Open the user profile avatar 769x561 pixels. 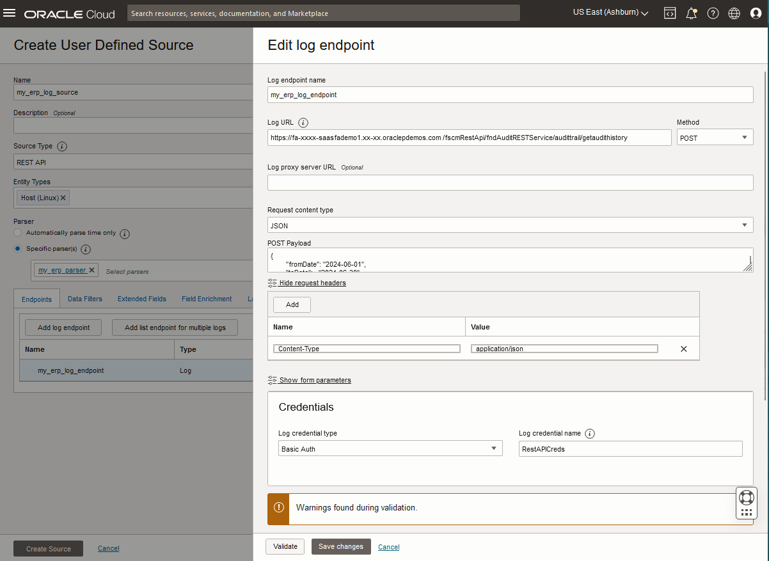[x=756, y=13]
